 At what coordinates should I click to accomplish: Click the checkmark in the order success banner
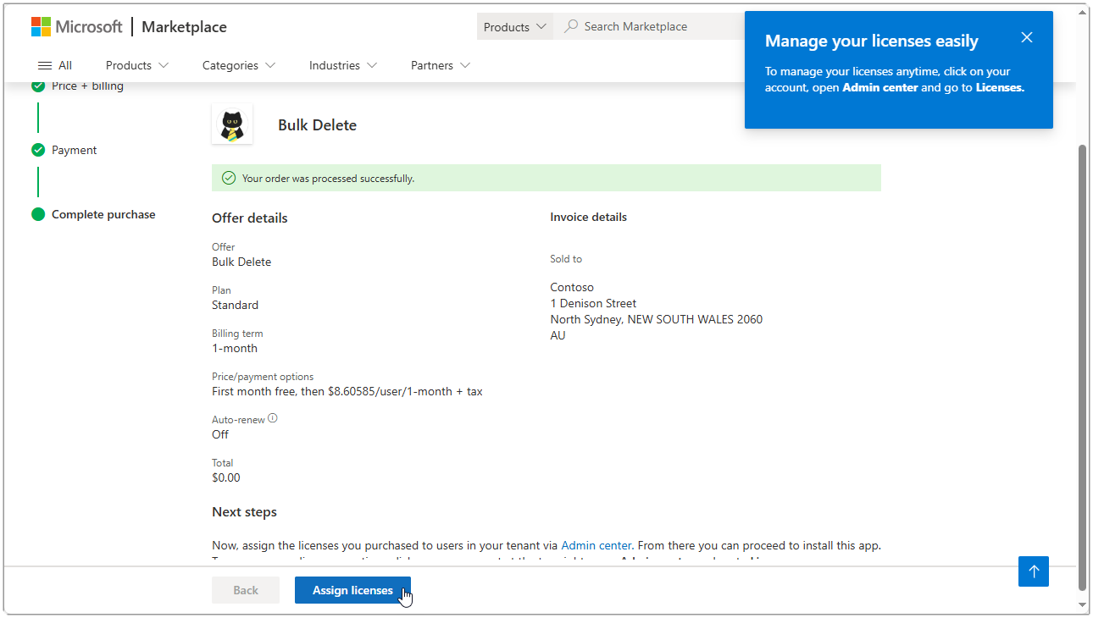click(x=229, y=178)
